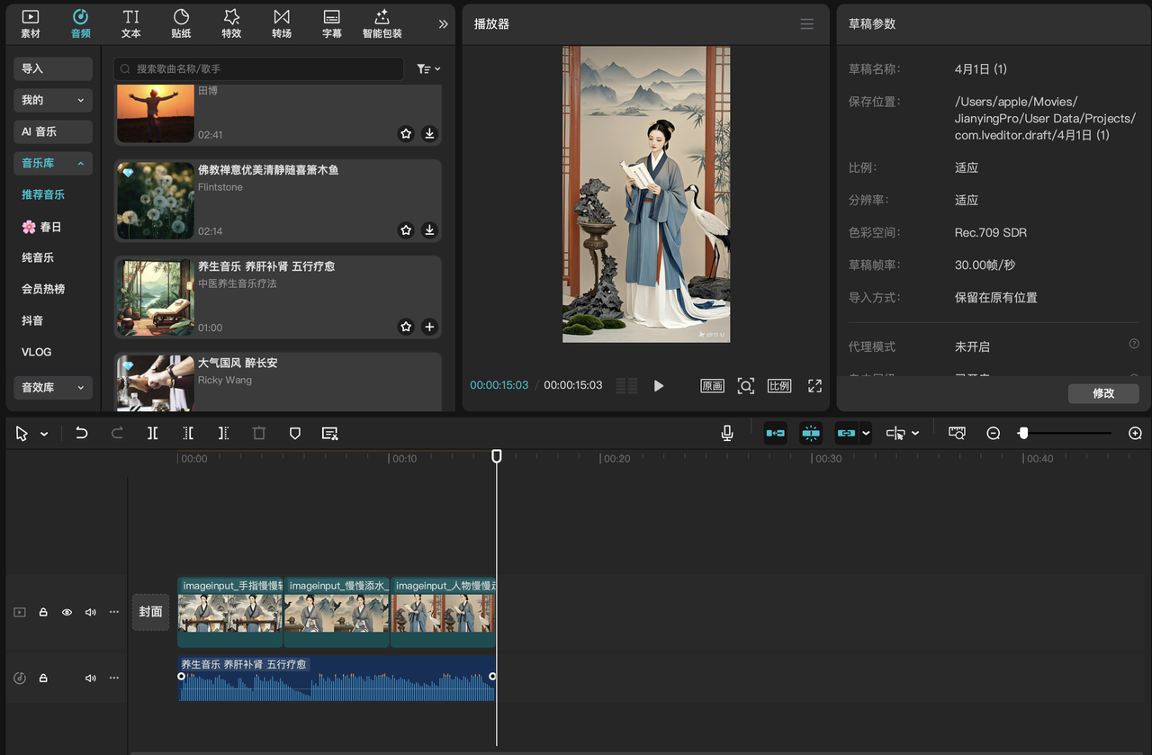This screenshot has width=1152, height=755.
Task: Collapse the 音乐库 music library section
Action: pos(53,163)
